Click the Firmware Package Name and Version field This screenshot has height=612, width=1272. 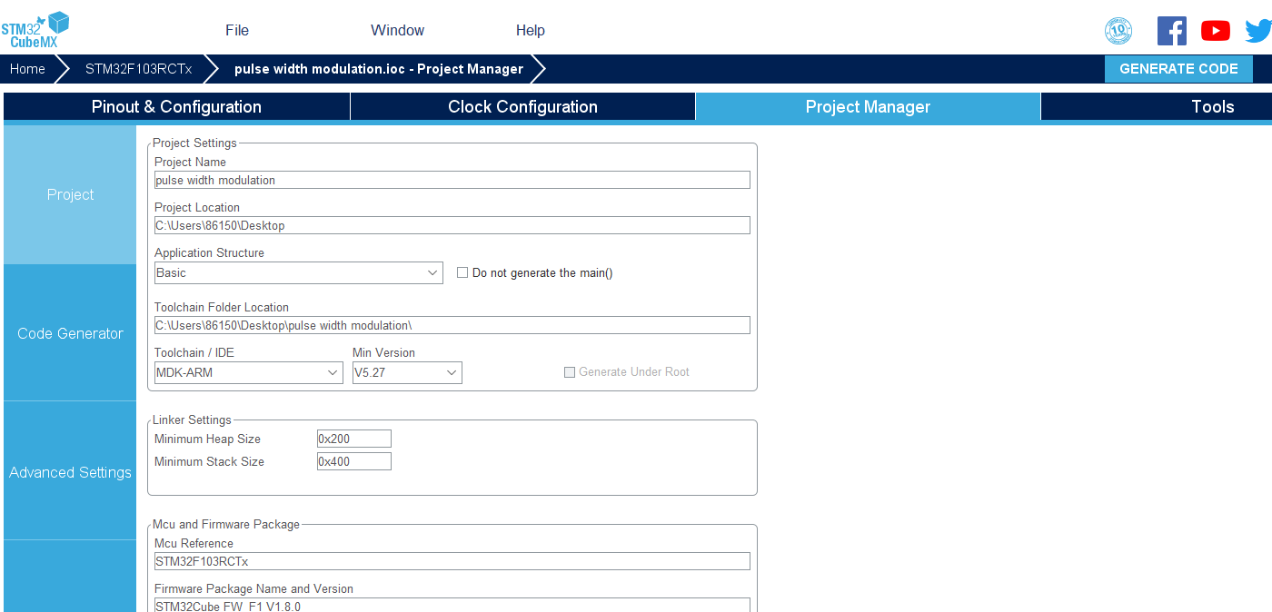(452, 605)
